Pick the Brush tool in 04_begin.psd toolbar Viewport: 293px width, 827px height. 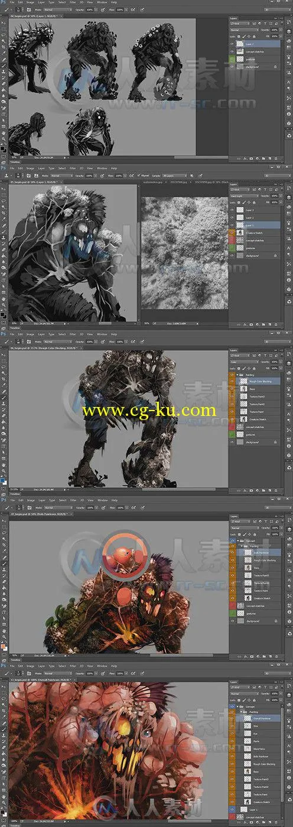click(x=4, y=66)
